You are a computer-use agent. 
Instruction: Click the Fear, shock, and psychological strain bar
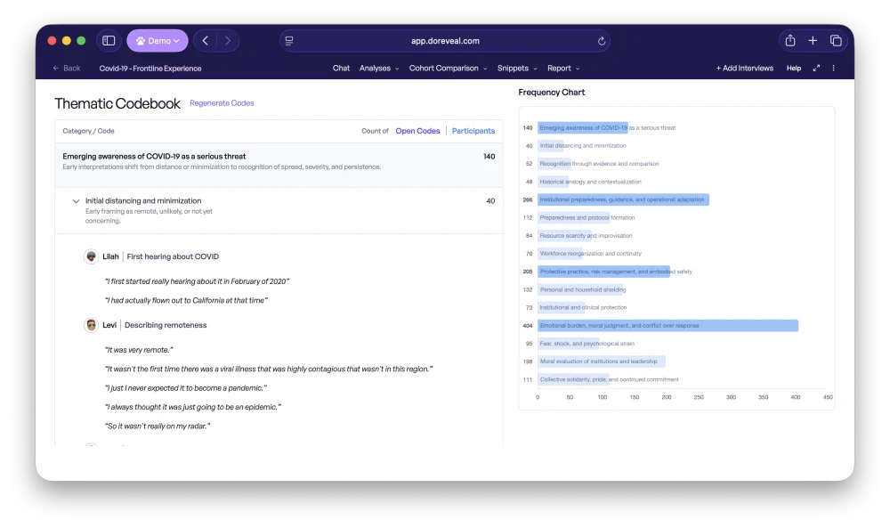[568, 344]
